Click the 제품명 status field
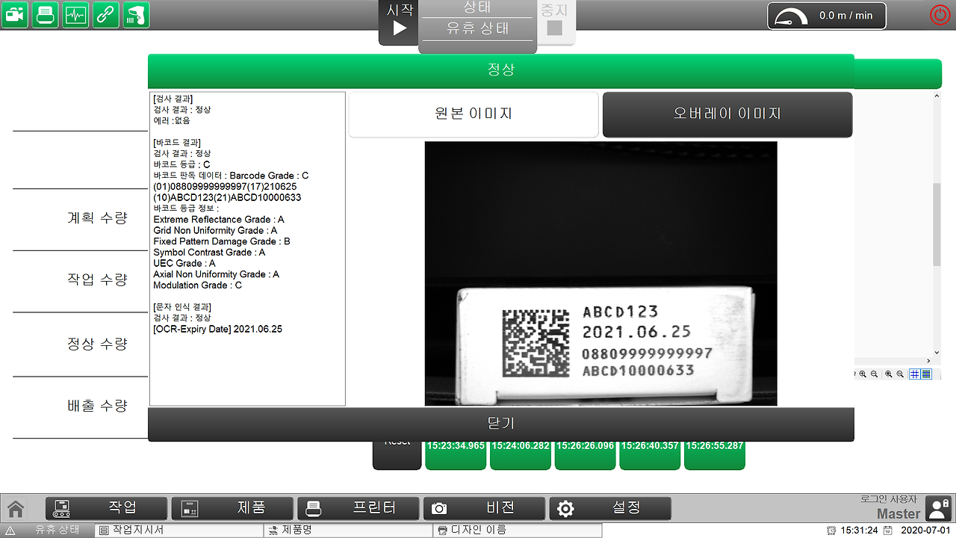This screenshot has width=956, height=538. pyautogui.click(x=349, y=531)
